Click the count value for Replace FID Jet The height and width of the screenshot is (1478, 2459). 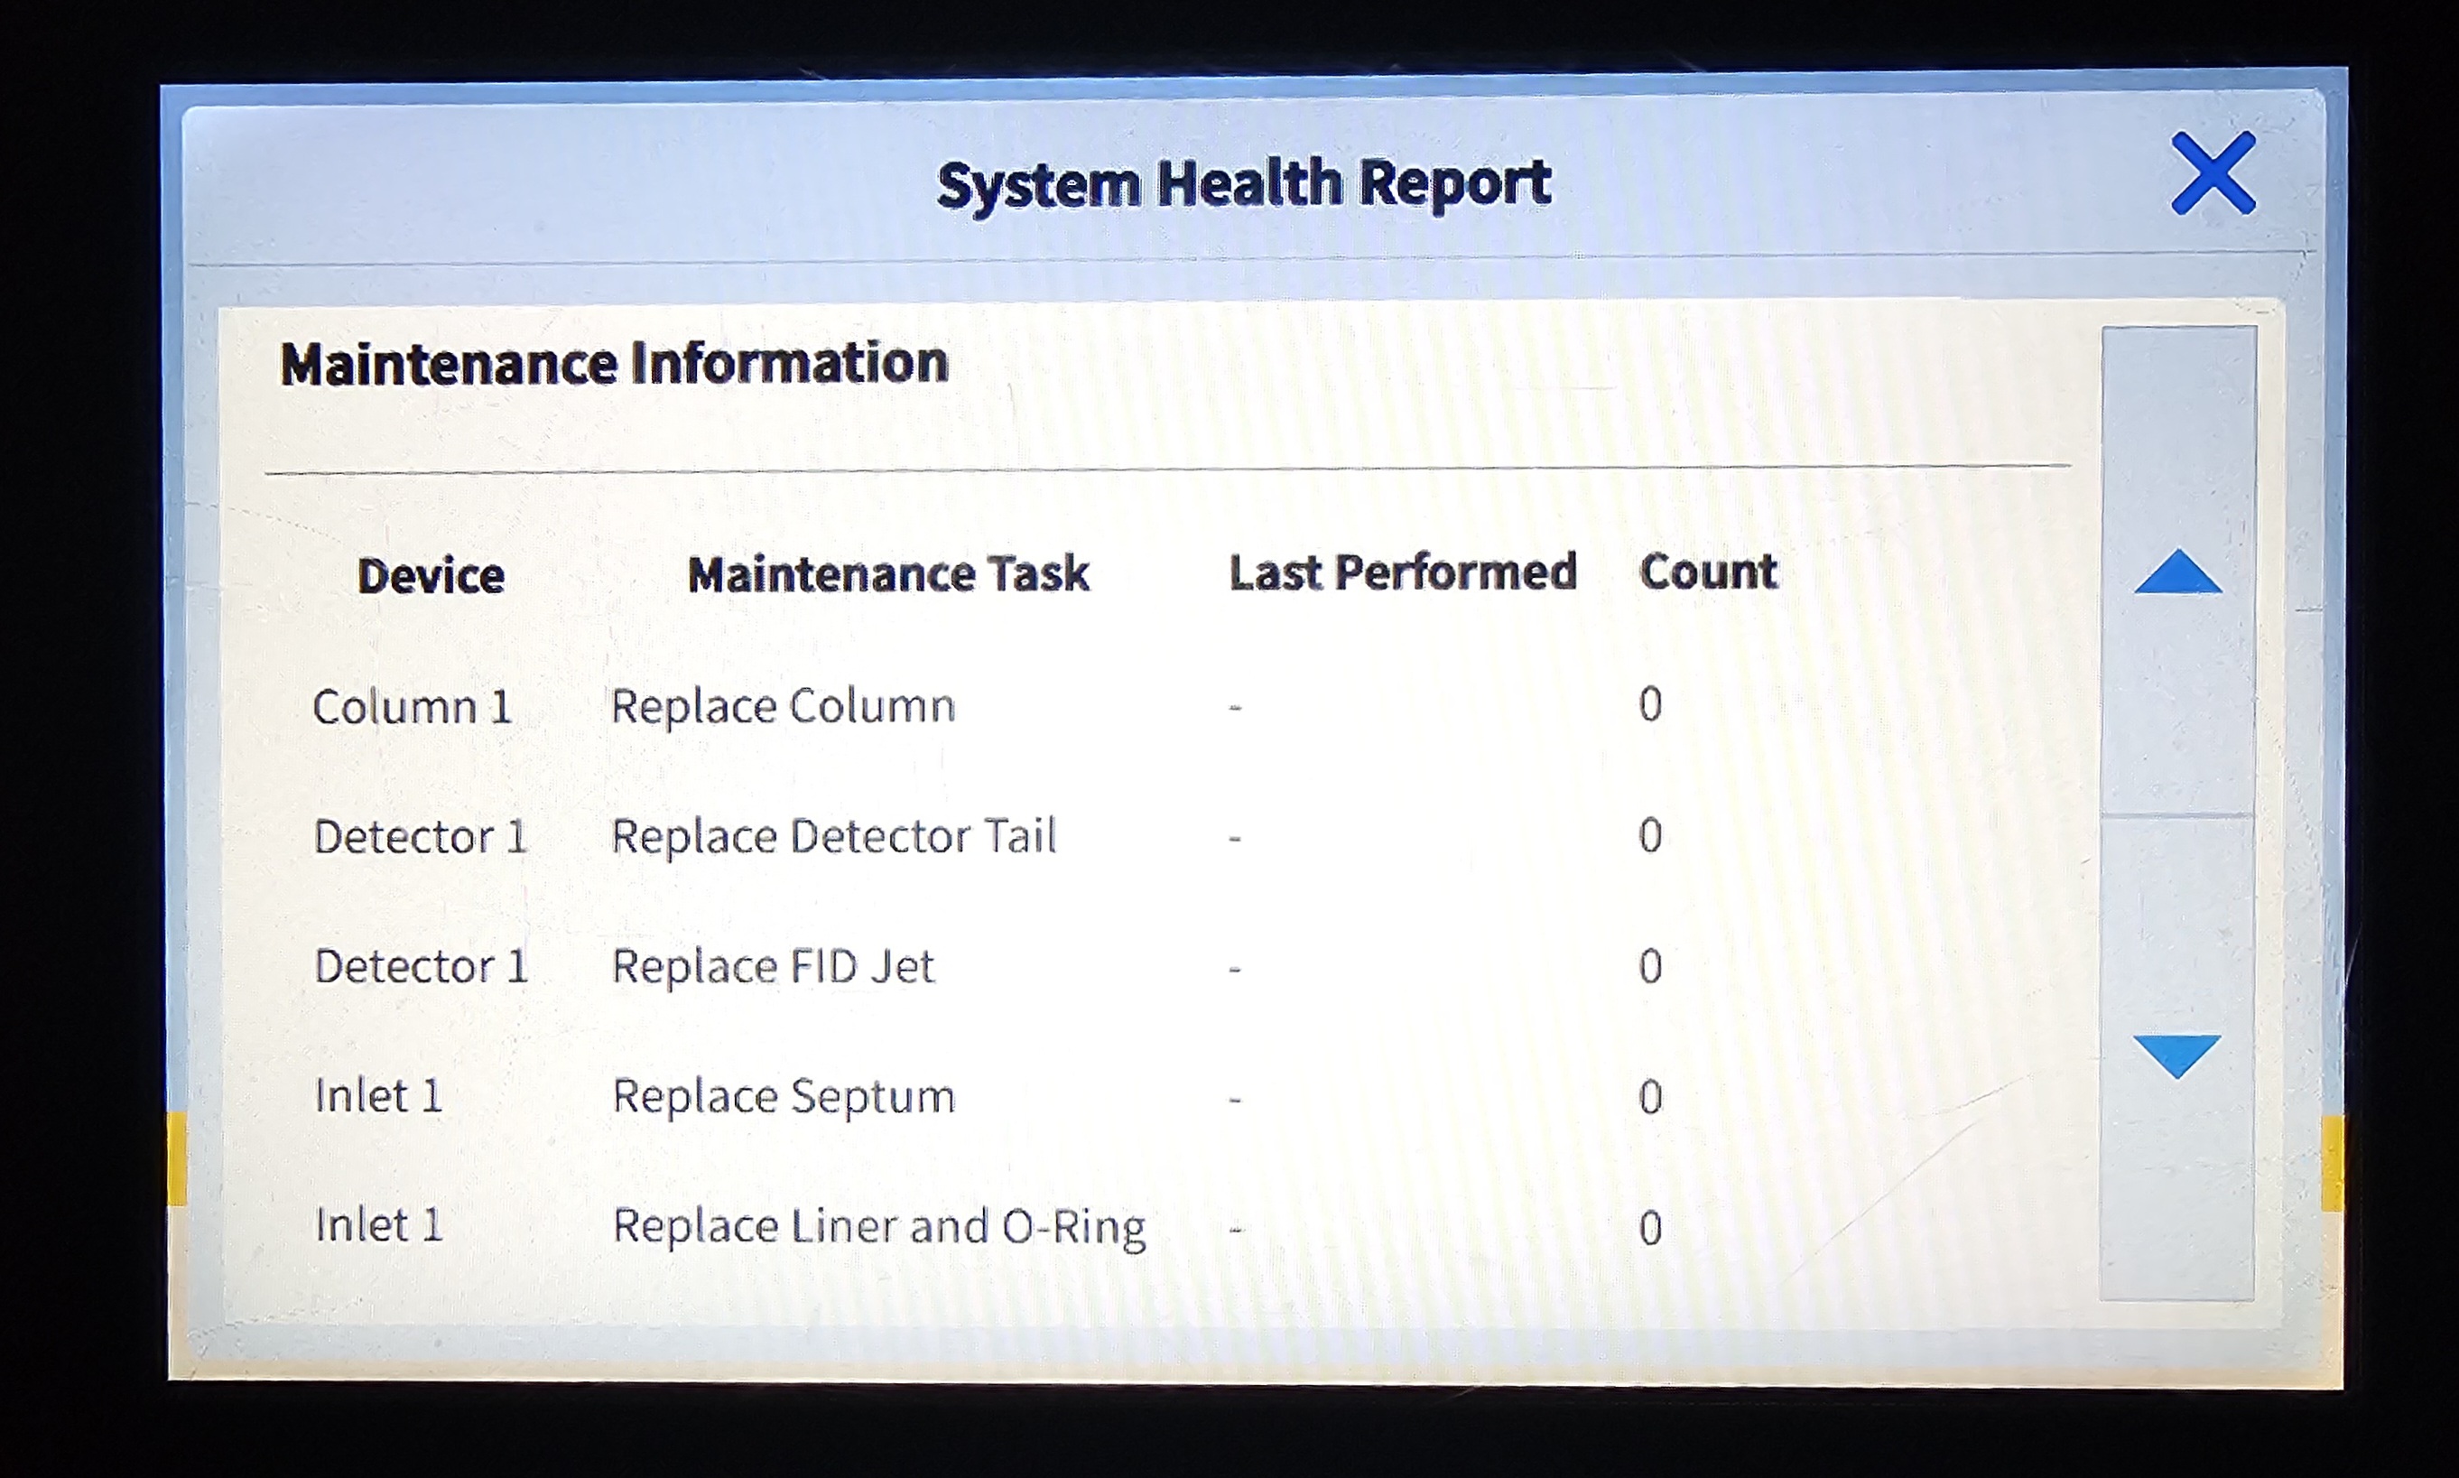(1650, 966)
